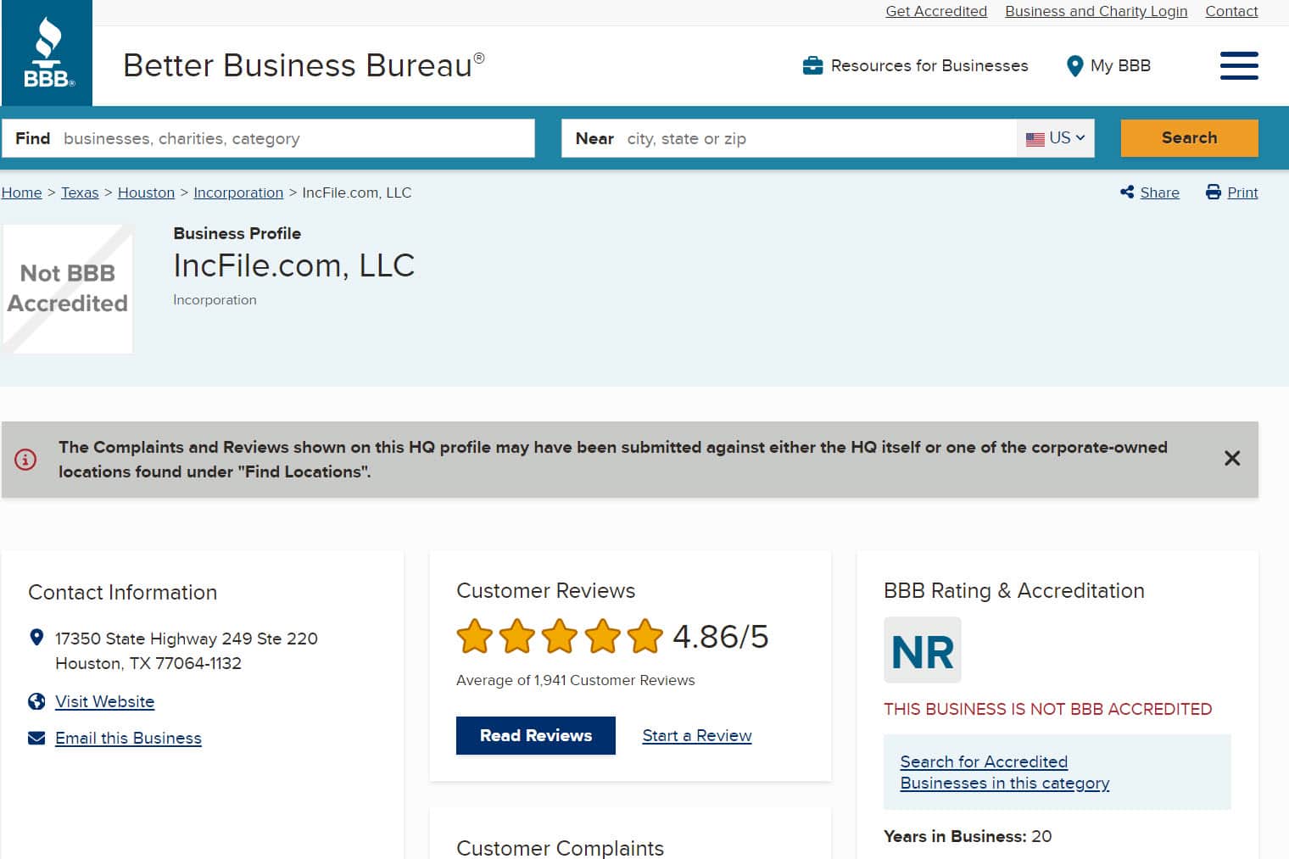Viewport: 1289px width, 859px height.
Task: Open the US country selector dropdown
Action: point(1054,137)
